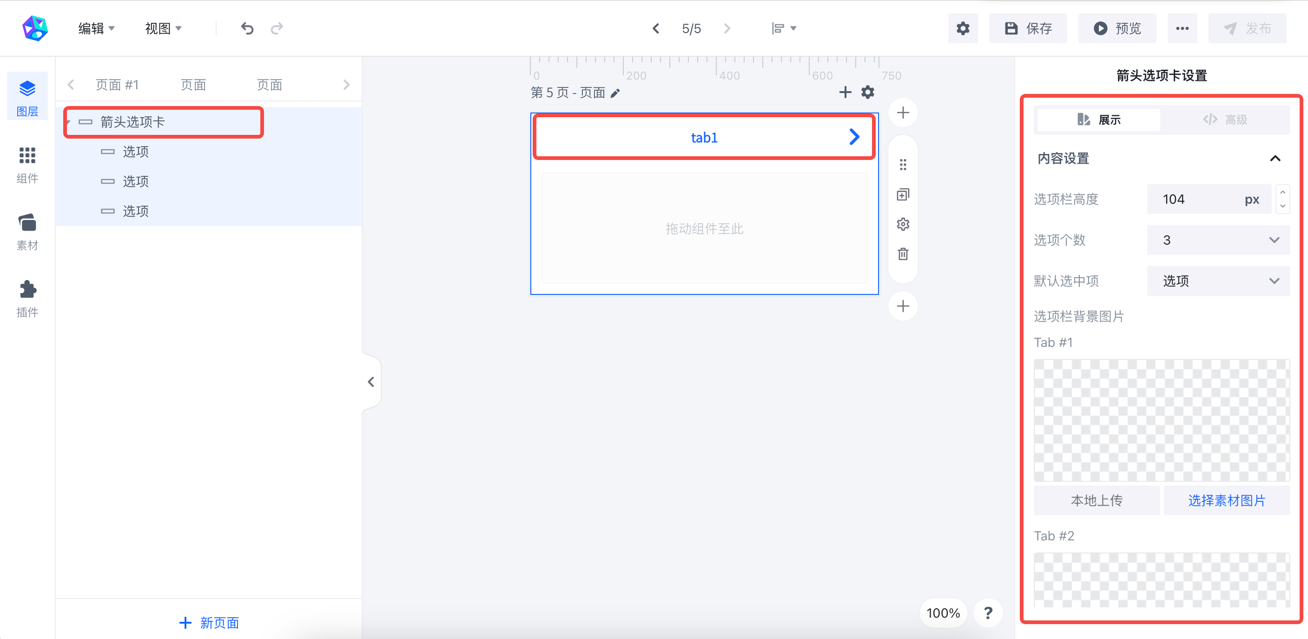Open page settings gear beside title
The height and width of the screenshot is (639, 1308).
(868, 92)
